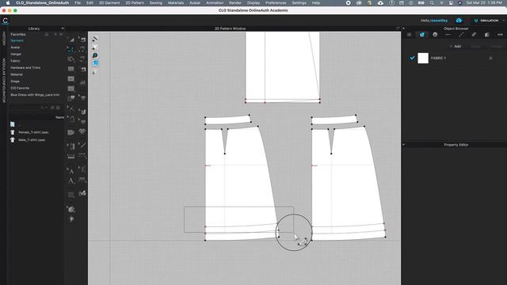This screenshot has width=507, height=285.
Task: Toggle the FABRIC 1 checkmark
Action: click(x=412, y=58)
